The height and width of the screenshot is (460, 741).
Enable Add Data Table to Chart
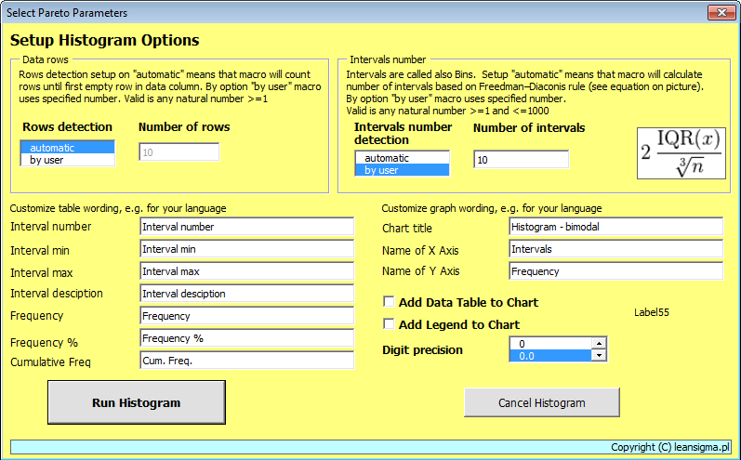[x=390, y=302]
